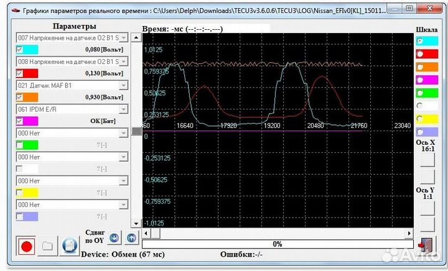Shift graph up along OY axis
Viewport: 448px width, 271px height.
click(130, 237)
